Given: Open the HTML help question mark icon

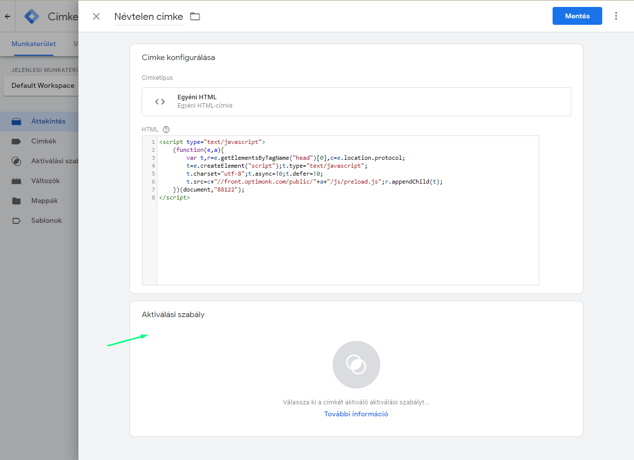Looking at the screenshot, I should (166, 130).
